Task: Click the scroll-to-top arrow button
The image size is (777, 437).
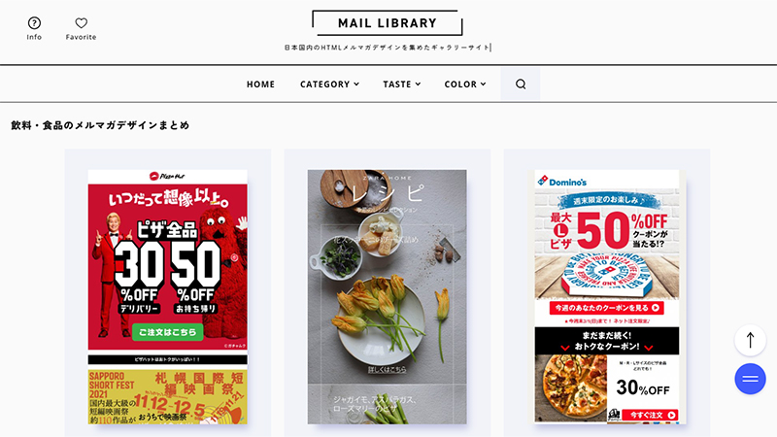Action: (x=750, y=340)
